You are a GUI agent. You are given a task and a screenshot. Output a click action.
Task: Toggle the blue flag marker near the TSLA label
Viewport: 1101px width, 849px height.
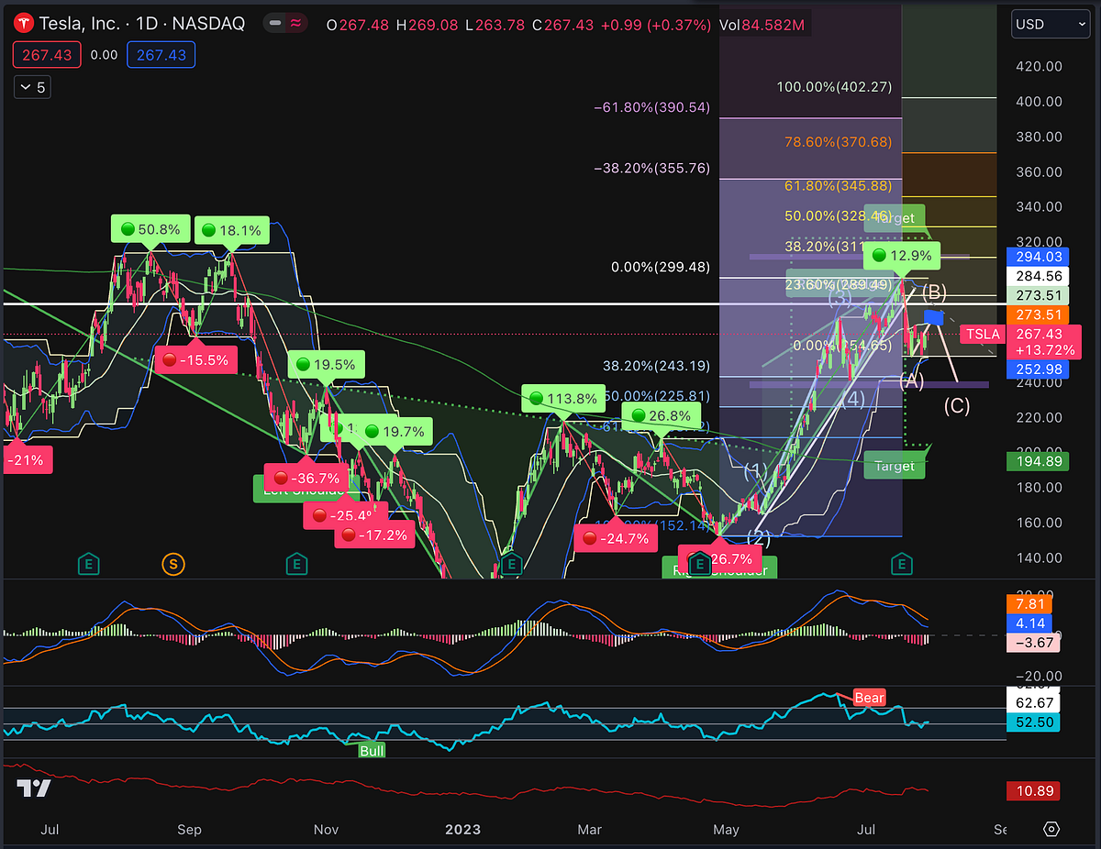click(932, 316)
